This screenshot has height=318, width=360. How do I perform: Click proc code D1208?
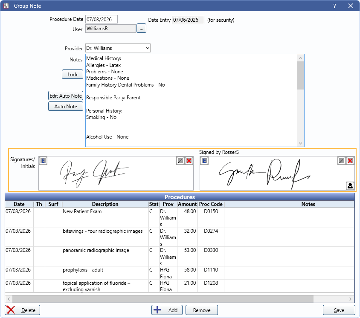click(x=211, y=283)
